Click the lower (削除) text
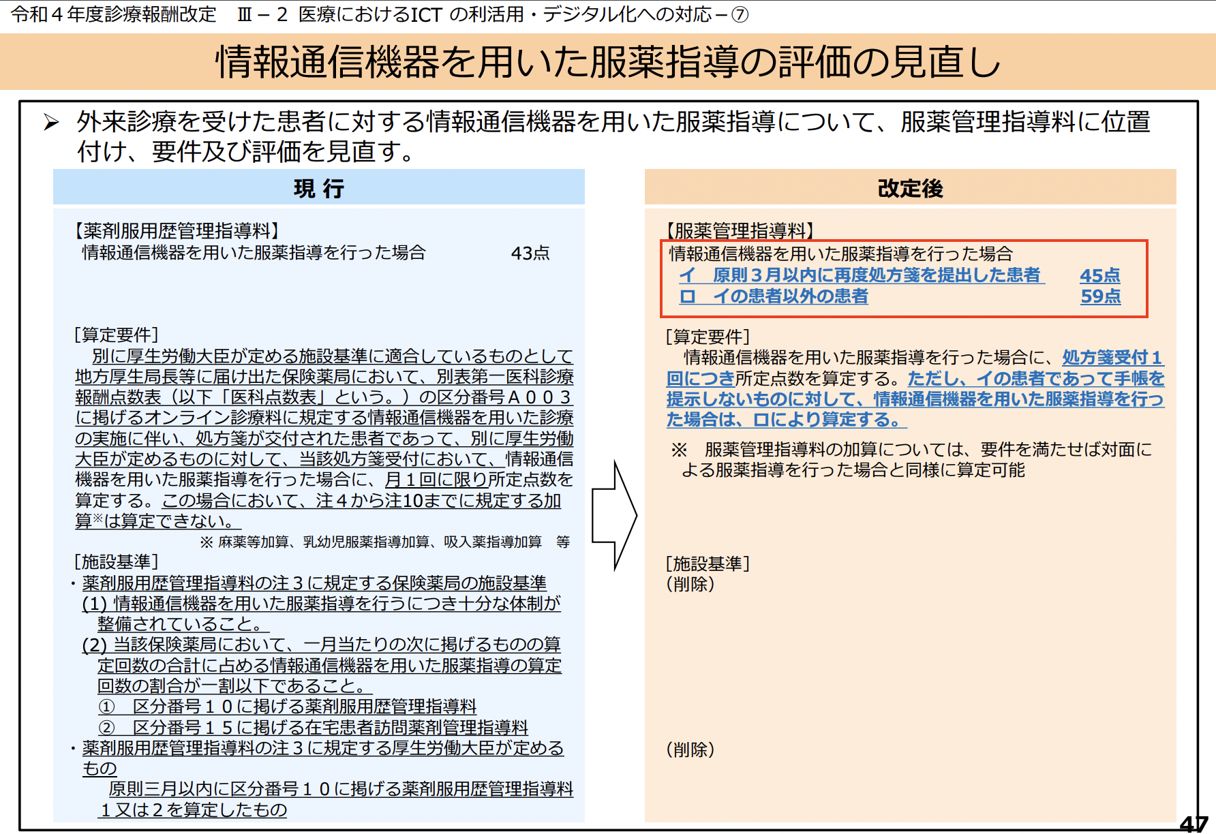The height and width of the screenshot is (834, 1216). [690, 750]
